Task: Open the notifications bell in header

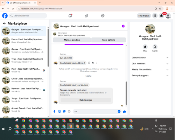Action: tap(161, 16)
